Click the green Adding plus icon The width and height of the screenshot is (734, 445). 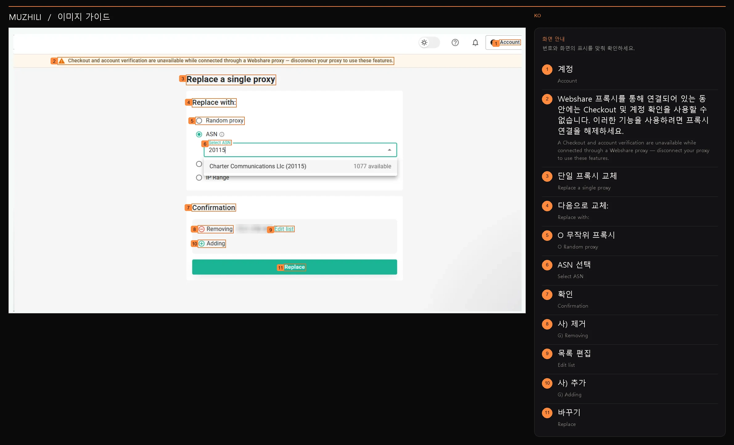click(x=202, y=244)
